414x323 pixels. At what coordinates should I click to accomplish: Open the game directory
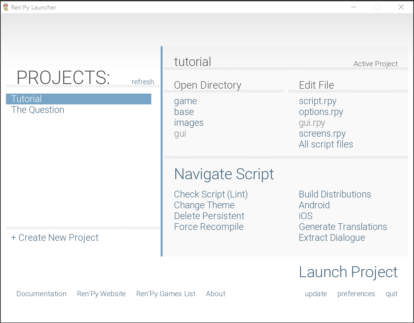(185, 101)
